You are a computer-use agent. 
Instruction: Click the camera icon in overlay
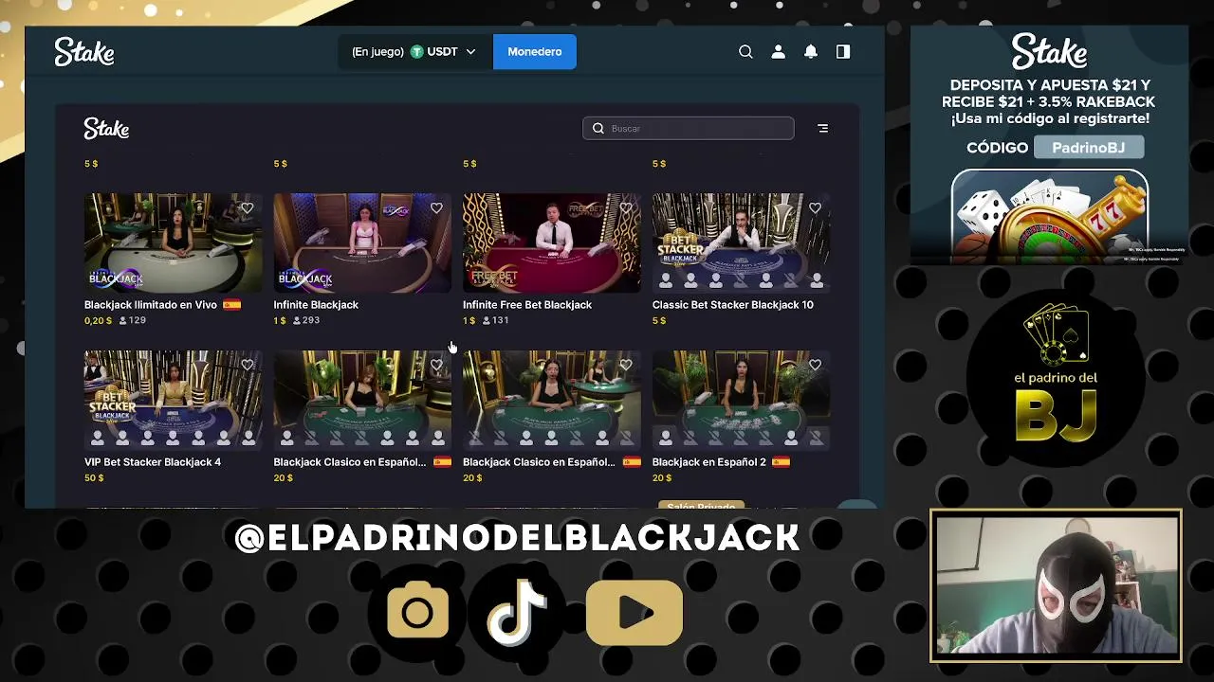pyautogui.click(x=417, y=613)
